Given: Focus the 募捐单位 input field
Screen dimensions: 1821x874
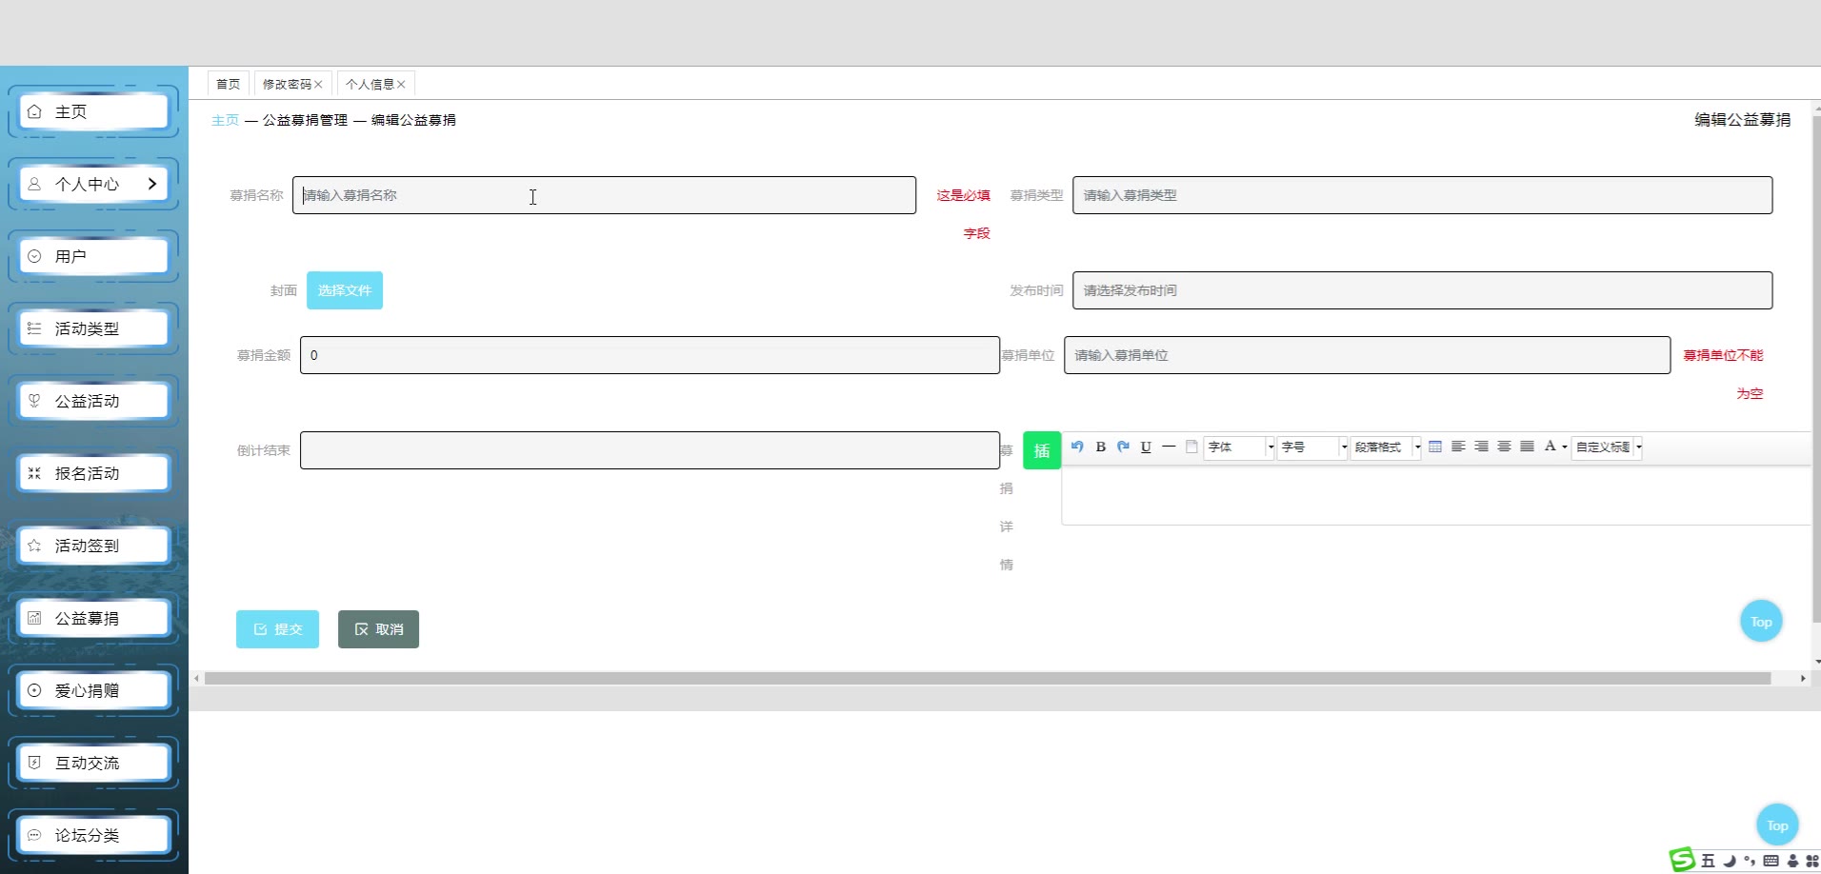Looking at the screenshot, I should [1367, 355].
